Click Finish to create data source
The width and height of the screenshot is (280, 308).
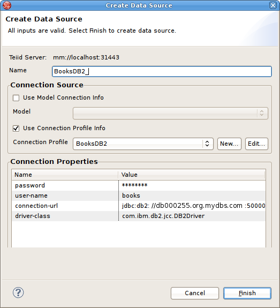(247, 293)
